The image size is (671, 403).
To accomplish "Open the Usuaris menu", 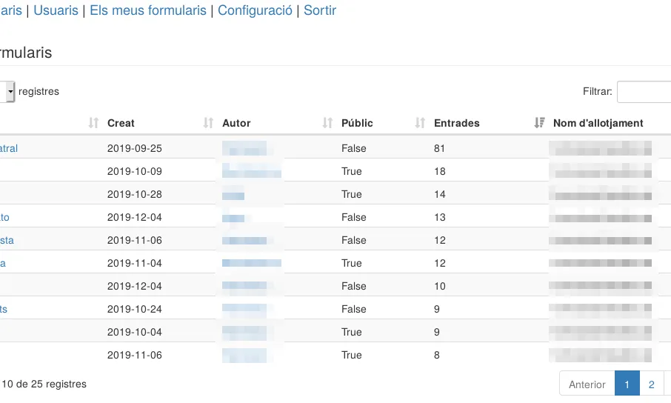I will (x=56, y=11).
